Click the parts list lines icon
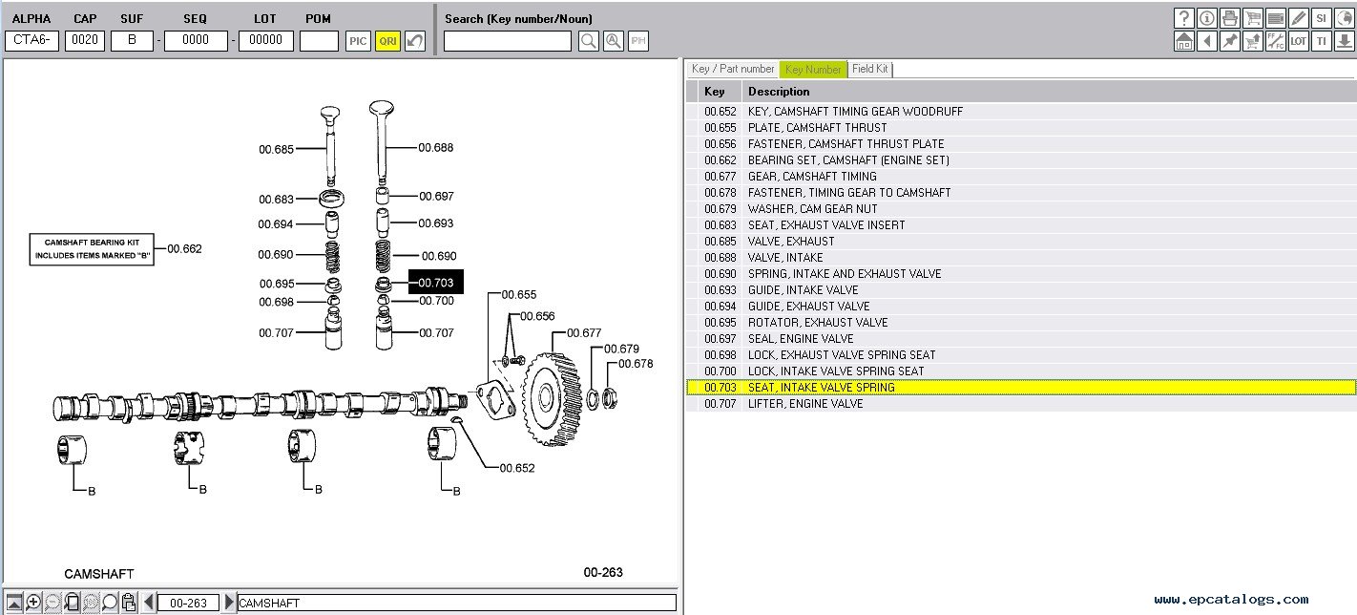 coord(1275,18)
